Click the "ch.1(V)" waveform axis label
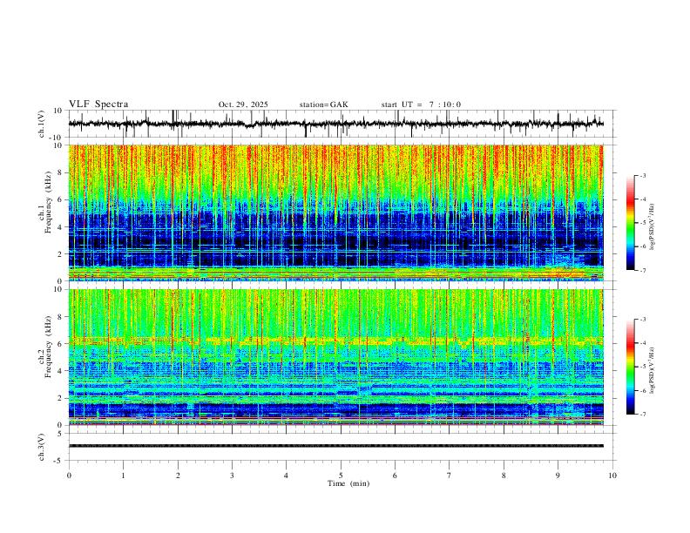This screenshot has width=690, height=533. click(42, 124)
